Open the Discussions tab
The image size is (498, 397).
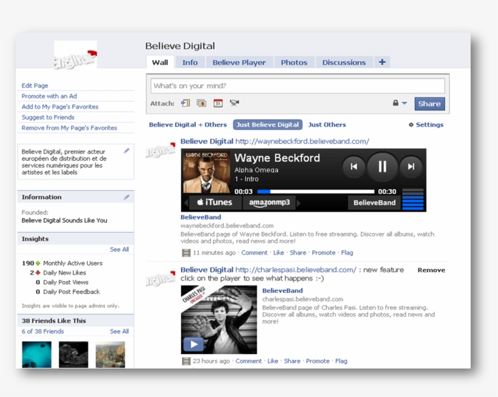pyautogui.click(x=344, y=62)
